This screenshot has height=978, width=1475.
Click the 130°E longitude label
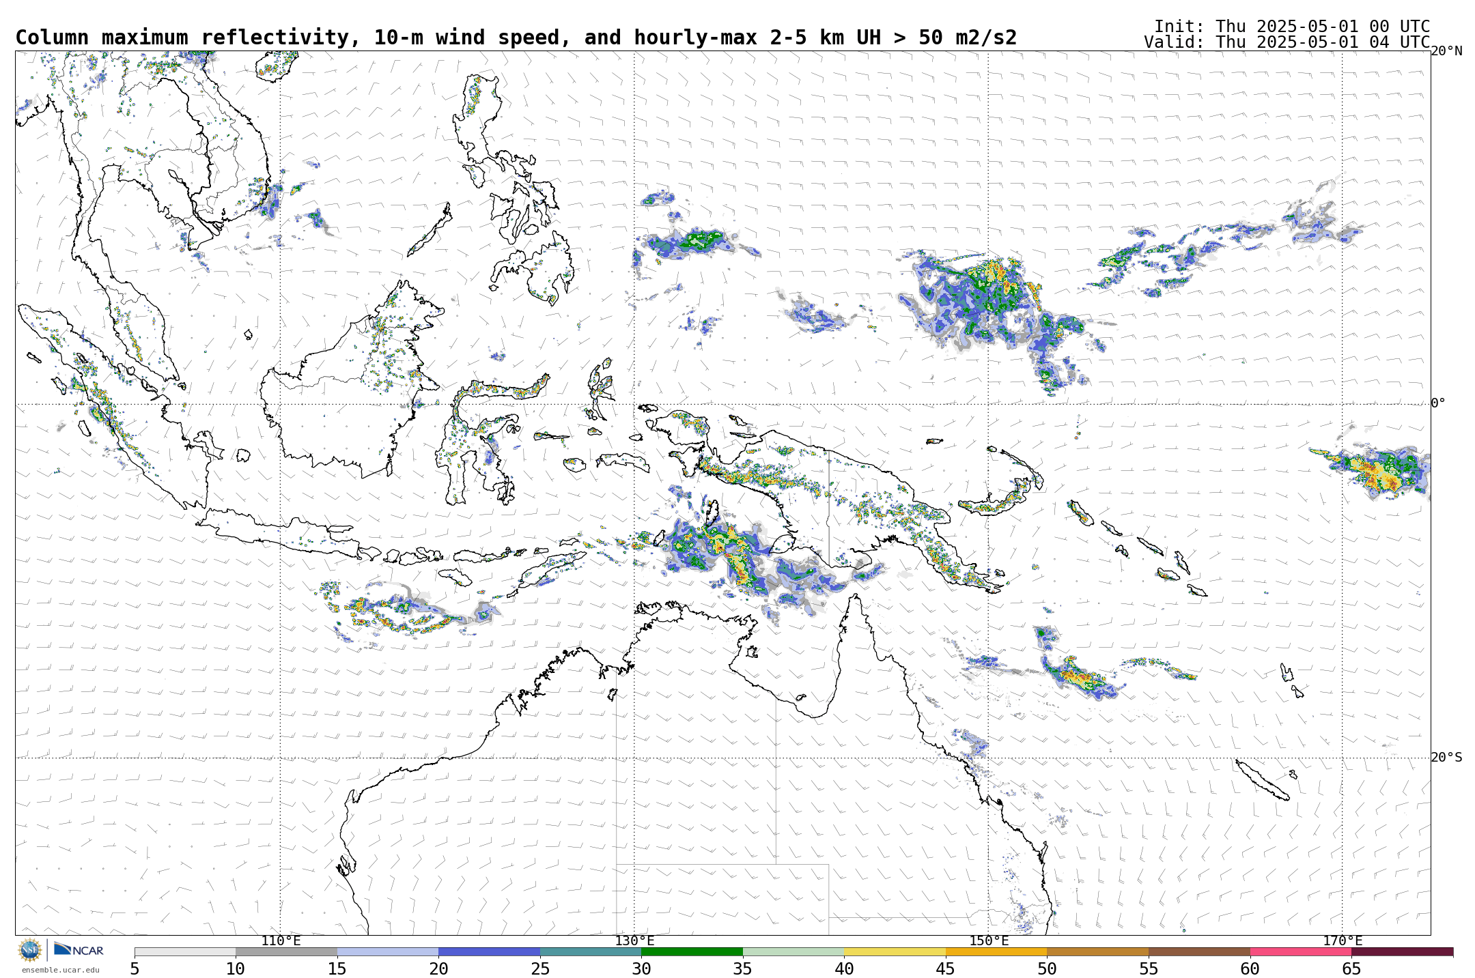(634, 940)
